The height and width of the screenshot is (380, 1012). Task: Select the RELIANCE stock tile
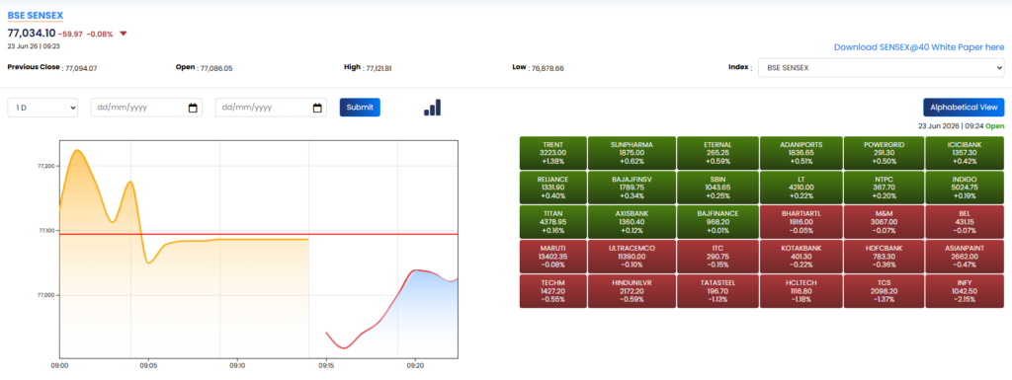click(x=553, y=188)
